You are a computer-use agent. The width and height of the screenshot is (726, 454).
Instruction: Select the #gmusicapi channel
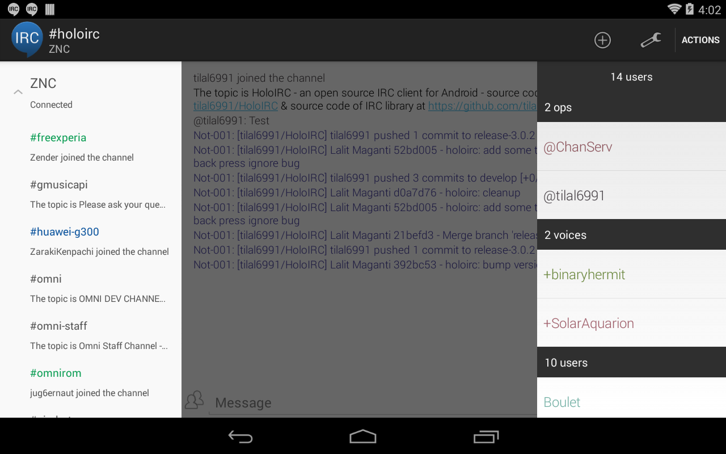[x=91, y=194]
